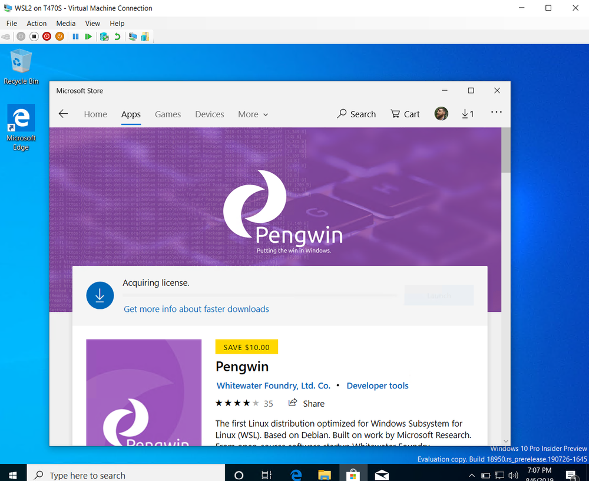Visit Whitewater Foundry publisher page

click(x=273, y=386)
